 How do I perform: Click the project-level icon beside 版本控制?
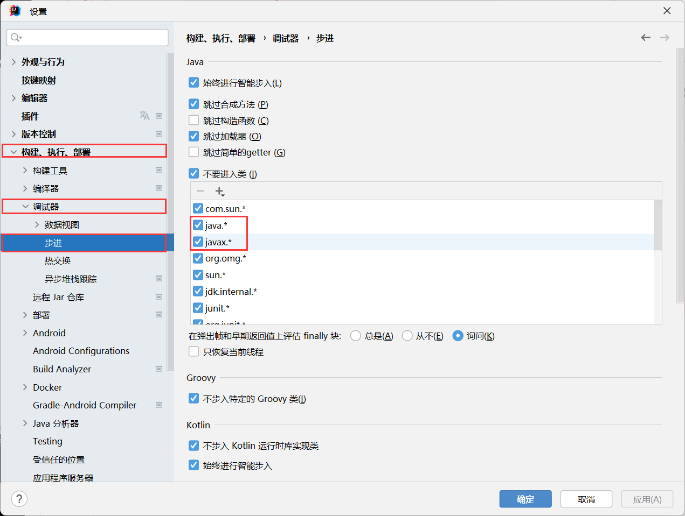coord(159,134)
